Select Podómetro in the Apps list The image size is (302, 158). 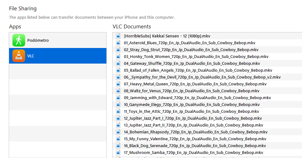click(38, 40)
